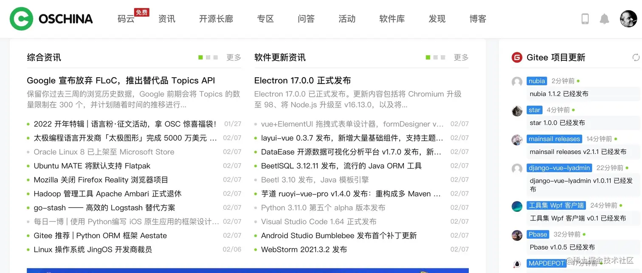This screenshot has width=642, height=273.
Task: Open layui-vue 0.3.7 发布 article
Action: click(x=352, y=138)
